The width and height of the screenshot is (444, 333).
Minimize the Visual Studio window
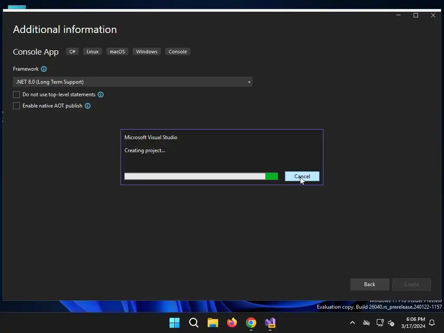398,15
